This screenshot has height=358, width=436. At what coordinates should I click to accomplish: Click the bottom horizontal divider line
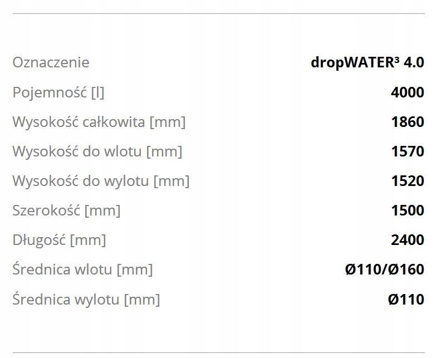click(x=218, y=352)
